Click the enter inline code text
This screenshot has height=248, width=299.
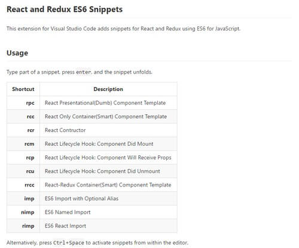tap(84, 72)
